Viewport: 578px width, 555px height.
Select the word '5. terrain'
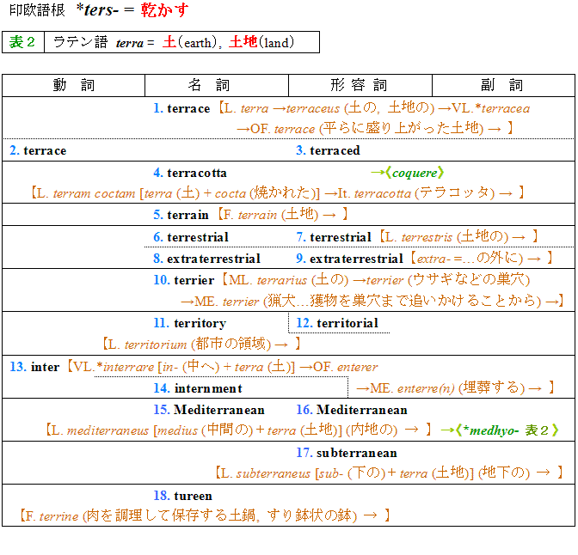pos(181,215)
